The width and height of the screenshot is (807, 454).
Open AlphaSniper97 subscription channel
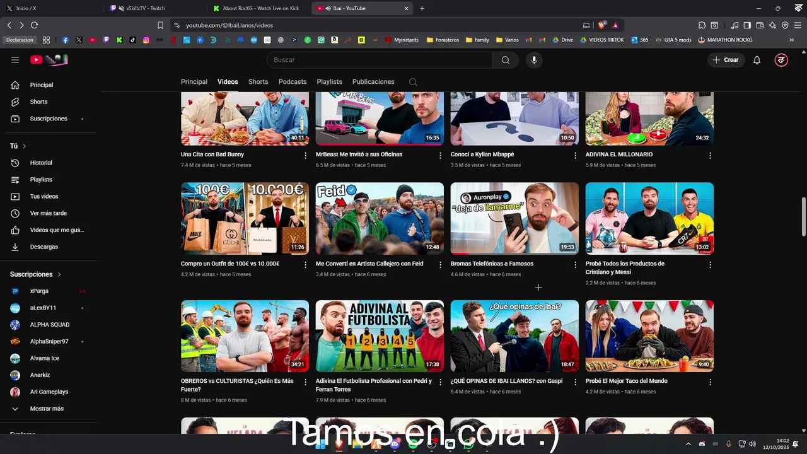pos(48,341)
